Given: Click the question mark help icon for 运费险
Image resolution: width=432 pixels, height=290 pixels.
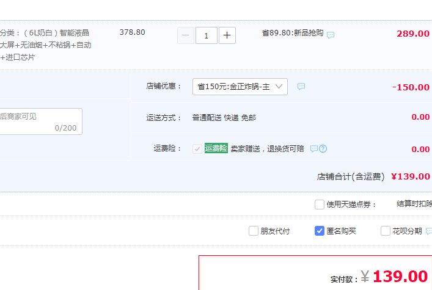Looking at the screenshot, I should (x=323, y=149).
